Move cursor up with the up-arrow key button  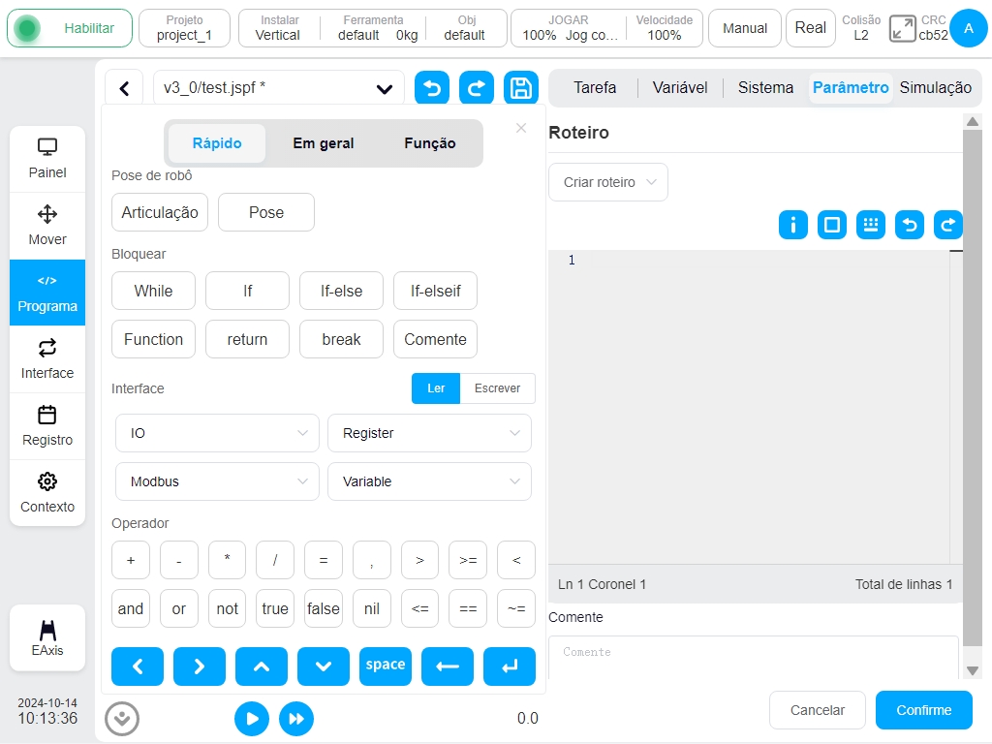(x=262, y=666)
